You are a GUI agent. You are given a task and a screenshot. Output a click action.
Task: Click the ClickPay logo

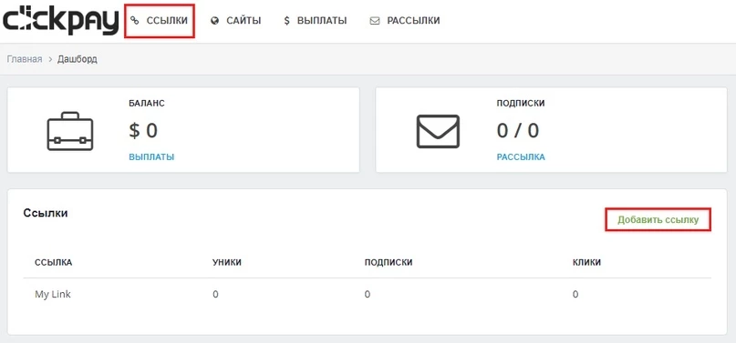point(60,21)
